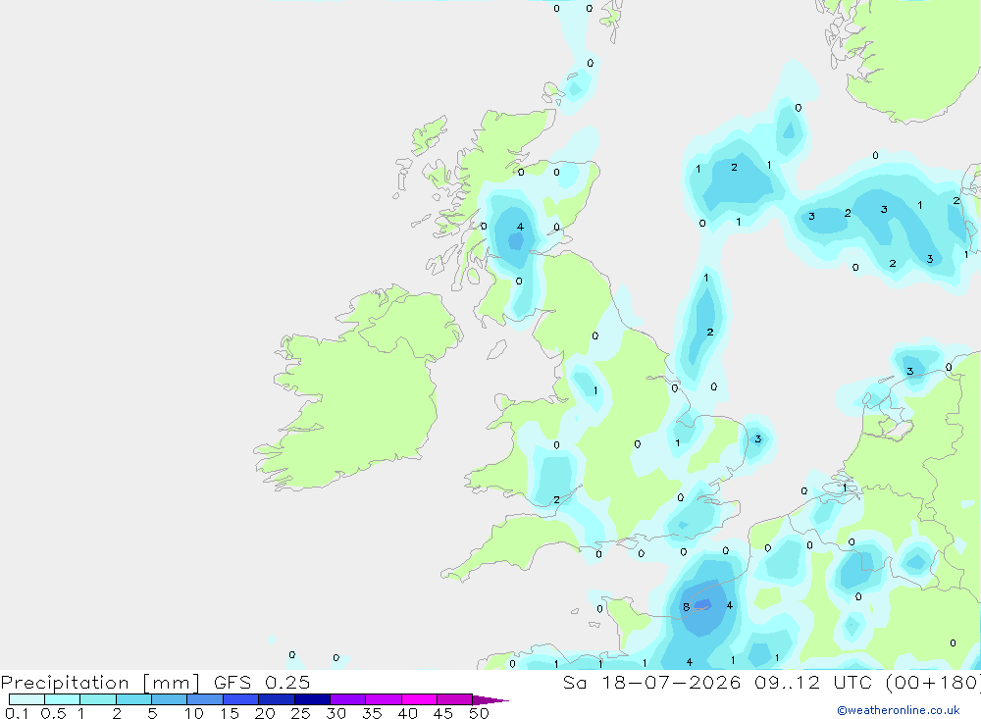981x719 pixels.
Task: Click the legend label '10'
Action: pos(194,713)
